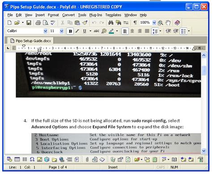Image resolution: width=212 pixels, height=174 pixels.
Task: Click the Paste clipboard icon
Action: 77,23
